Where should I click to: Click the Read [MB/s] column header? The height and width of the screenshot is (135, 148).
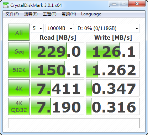(x=58, y=37)
